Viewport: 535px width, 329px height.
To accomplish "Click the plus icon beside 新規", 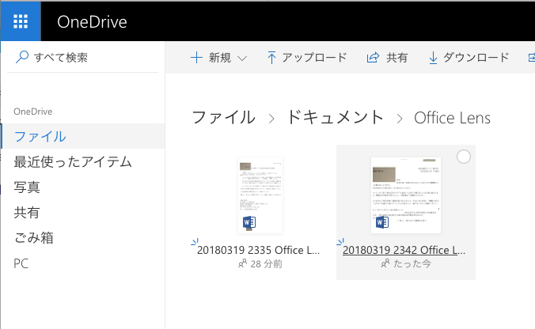I will [196, 58].
